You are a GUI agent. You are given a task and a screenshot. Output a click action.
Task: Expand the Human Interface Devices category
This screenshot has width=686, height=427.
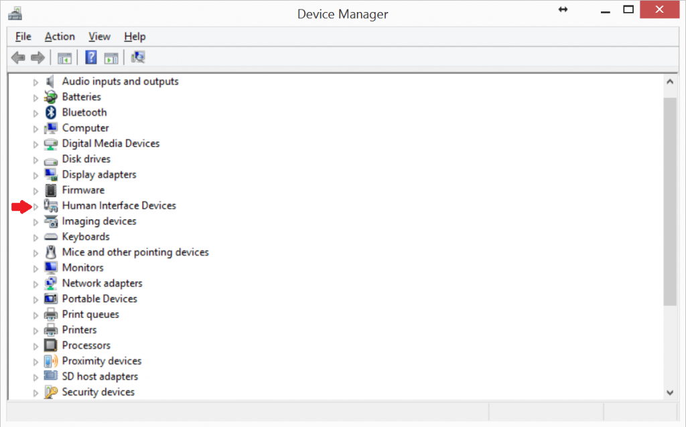pos(36,205)
